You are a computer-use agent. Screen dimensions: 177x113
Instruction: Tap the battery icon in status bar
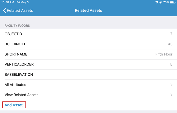coord(172,2)
